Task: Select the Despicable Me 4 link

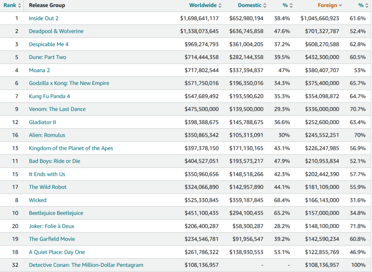Action: [49, 44]
